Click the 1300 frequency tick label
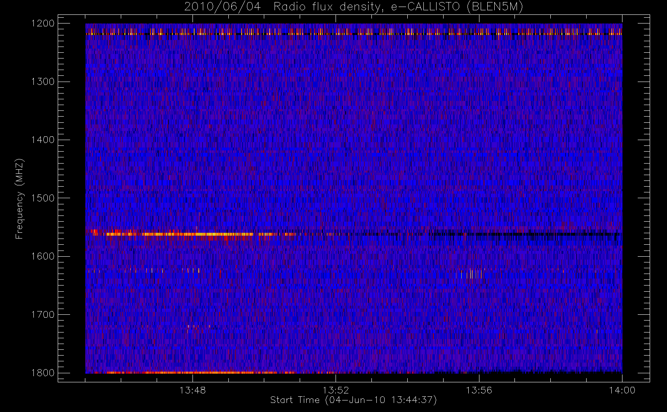The width and height of the screenshot is (667, 412). (x=43, y=82)
